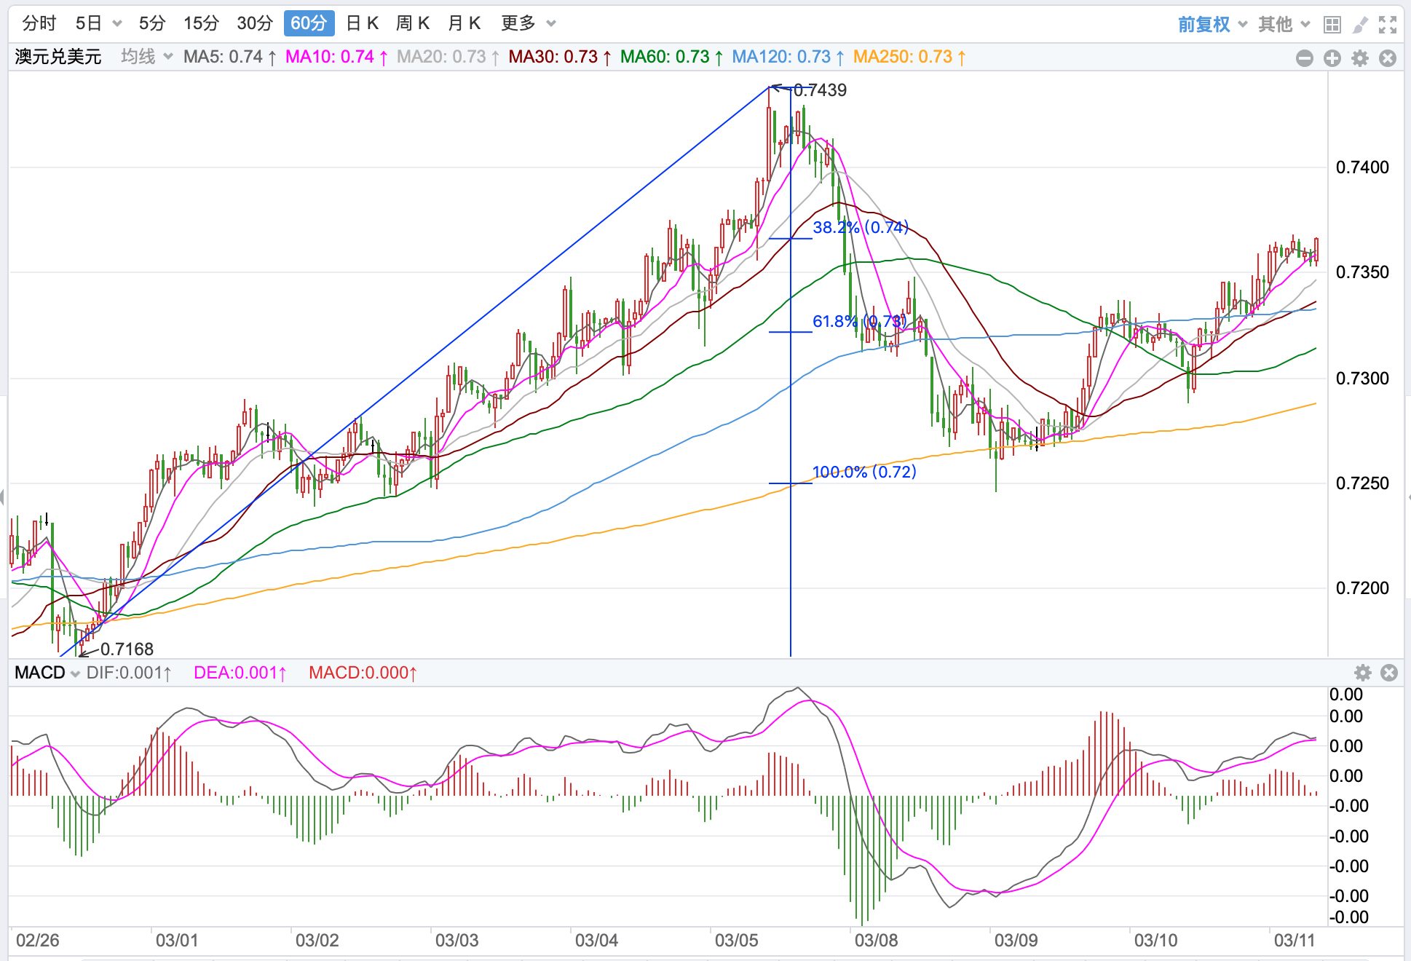This screenshot has width=1411, height=961.
Task: Toggle fullscreen chart mode
Action: click(x=1388, y=25)
